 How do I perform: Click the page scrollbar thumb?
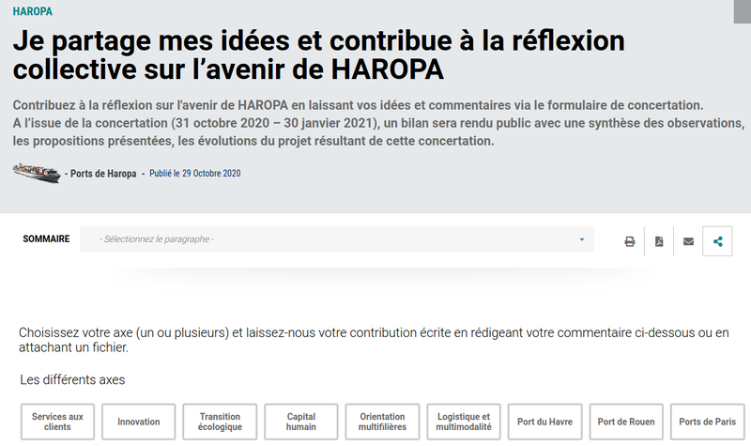point(742,11)
